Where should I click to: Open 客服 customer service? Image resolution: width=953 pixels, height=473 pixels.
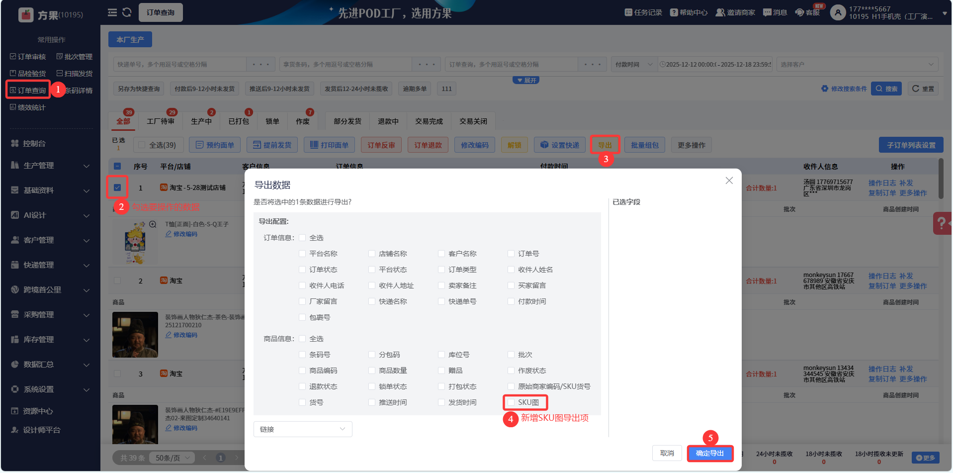[807, 12]
